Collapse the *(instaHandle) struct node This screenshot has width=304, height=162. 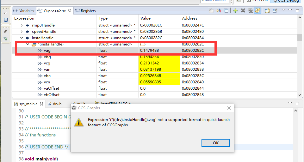(28, 44)
